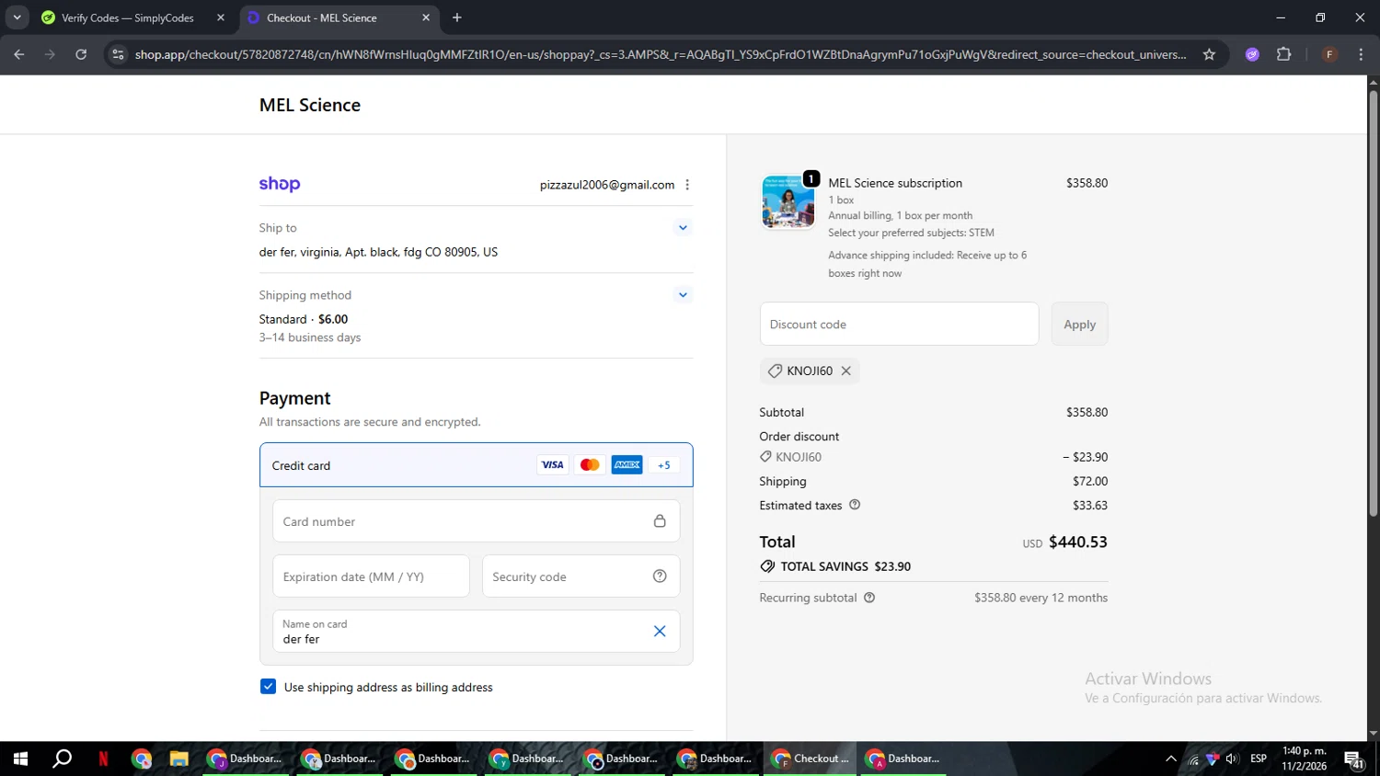Go back to previous page
1380x776 pixels.
19,55
